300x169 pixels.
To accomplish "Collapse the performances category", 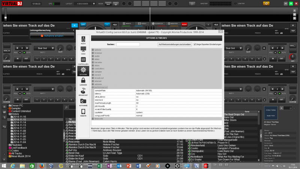I will [93, 88].
